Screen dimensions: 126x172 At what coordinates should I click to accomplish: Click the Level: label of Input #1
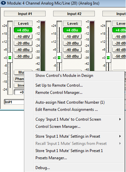(x=23, y=24)
